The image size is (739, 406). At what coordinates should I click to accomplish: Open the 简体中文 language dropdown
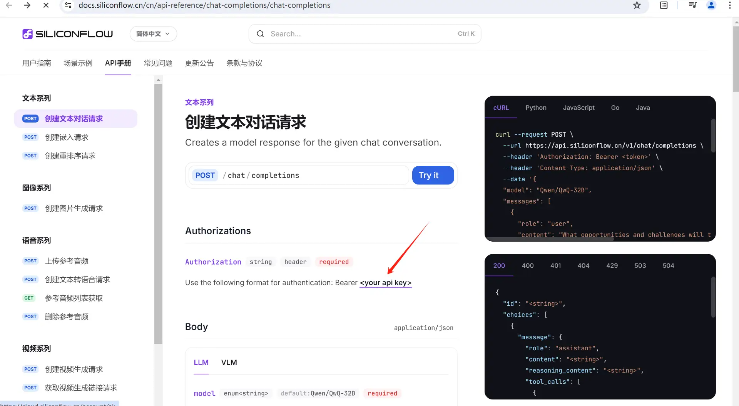tap(153, 34)
